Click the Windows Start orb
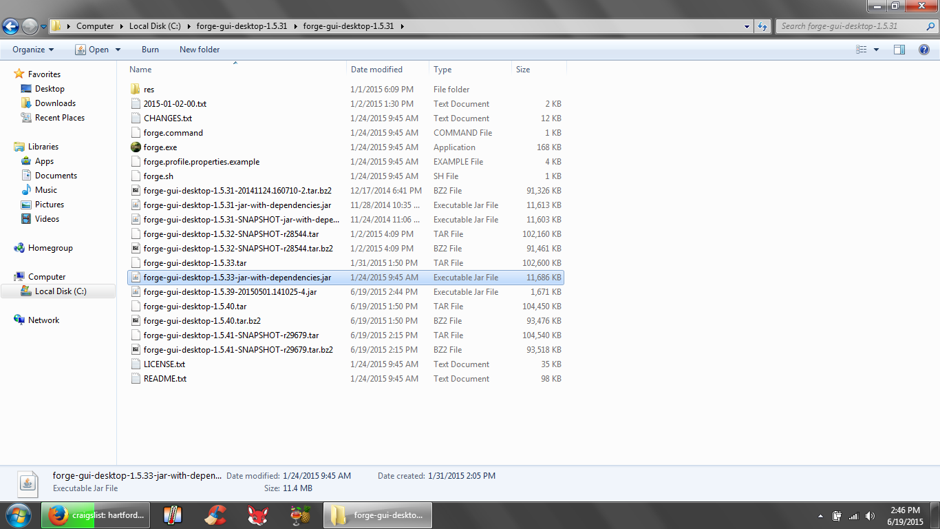This screenshot has width=940, height=529. tap(18, 515)
